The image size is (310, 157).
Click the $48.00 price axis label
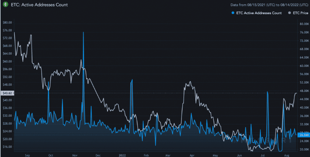point(7,85)
